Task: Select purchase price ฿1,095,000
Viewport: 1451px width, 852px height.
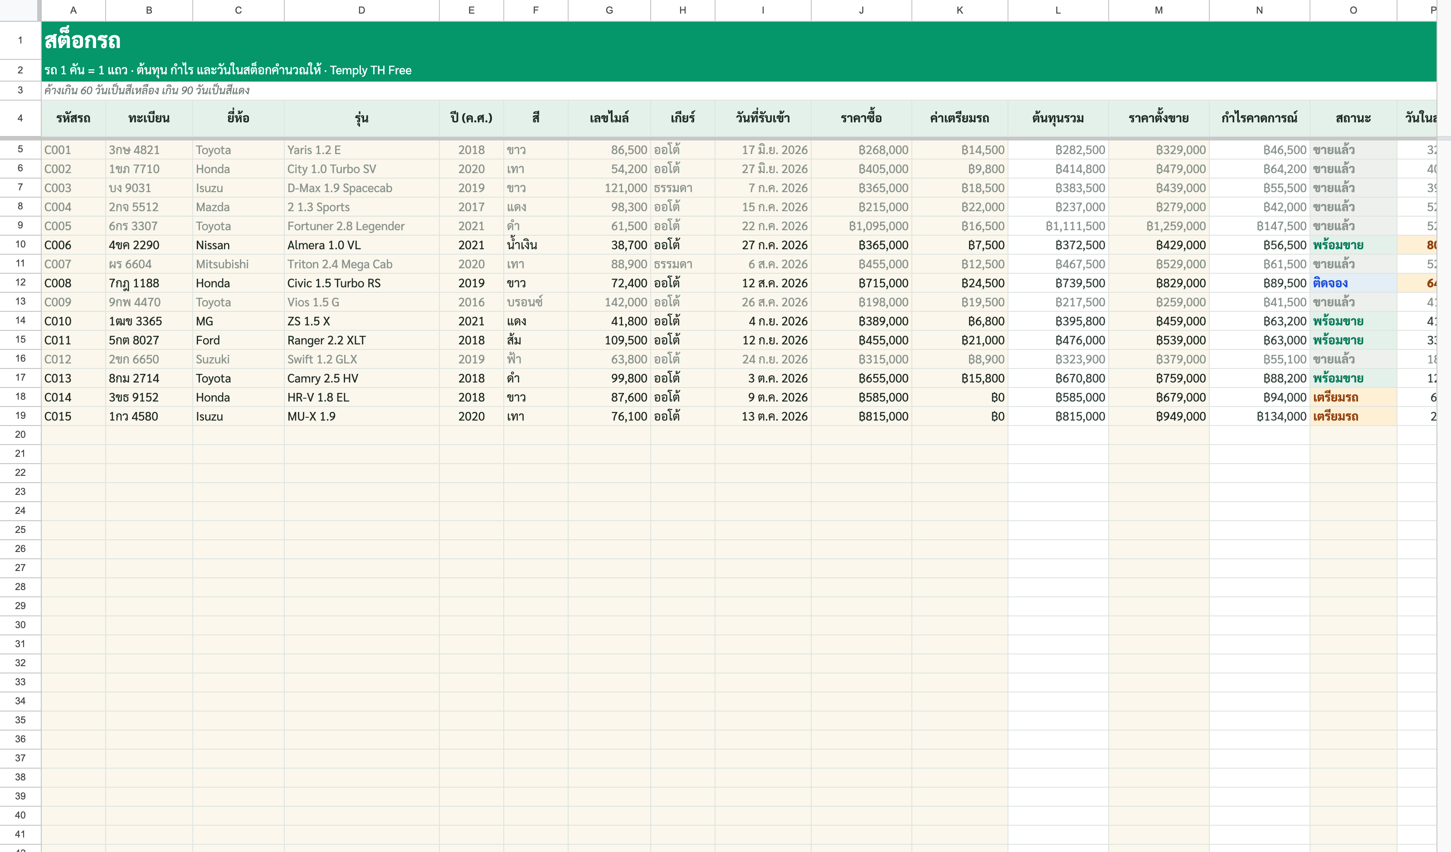Action: click(861, 226)
